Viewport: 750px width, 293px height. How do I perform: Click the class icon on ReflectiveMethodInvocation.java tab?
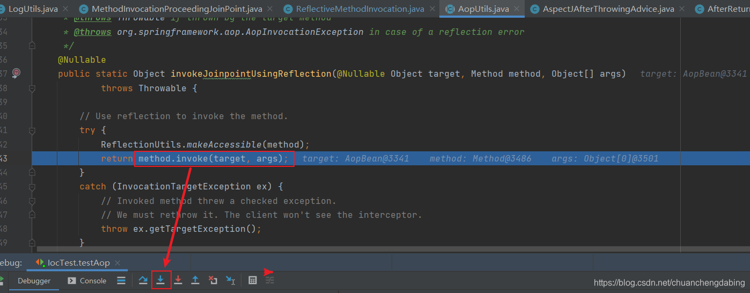[x=288, y=9]
